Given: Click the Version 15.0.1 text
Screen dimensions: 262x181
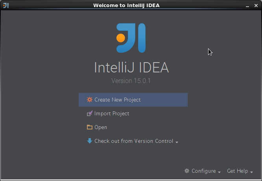Looking at the screenshot, I should coord(131,81).
